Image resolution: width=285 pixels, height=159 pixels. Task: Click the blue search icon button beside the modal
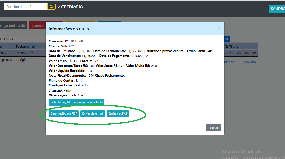[x=227, y=39]
